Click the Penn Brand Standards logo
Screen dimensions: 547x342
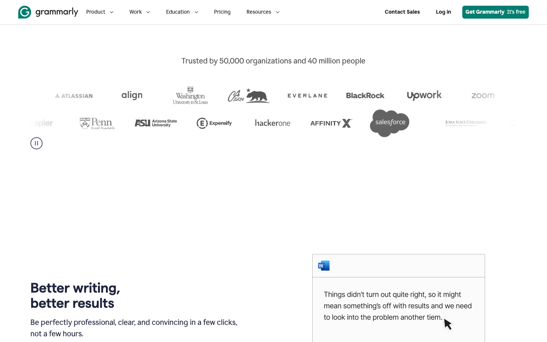(x=97, y=123)
